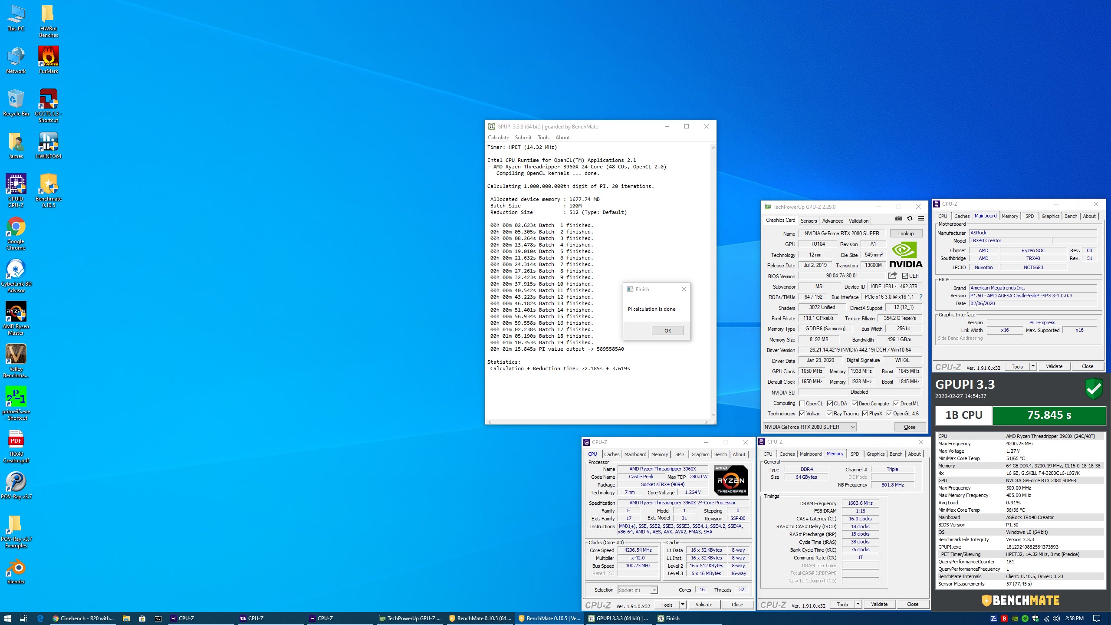Image resolution: width=1111 pixels, height=625 pixels.
Task: Open Bench tab in CPU-Z Mainboard window
Action: click(x=1071, y=216)
